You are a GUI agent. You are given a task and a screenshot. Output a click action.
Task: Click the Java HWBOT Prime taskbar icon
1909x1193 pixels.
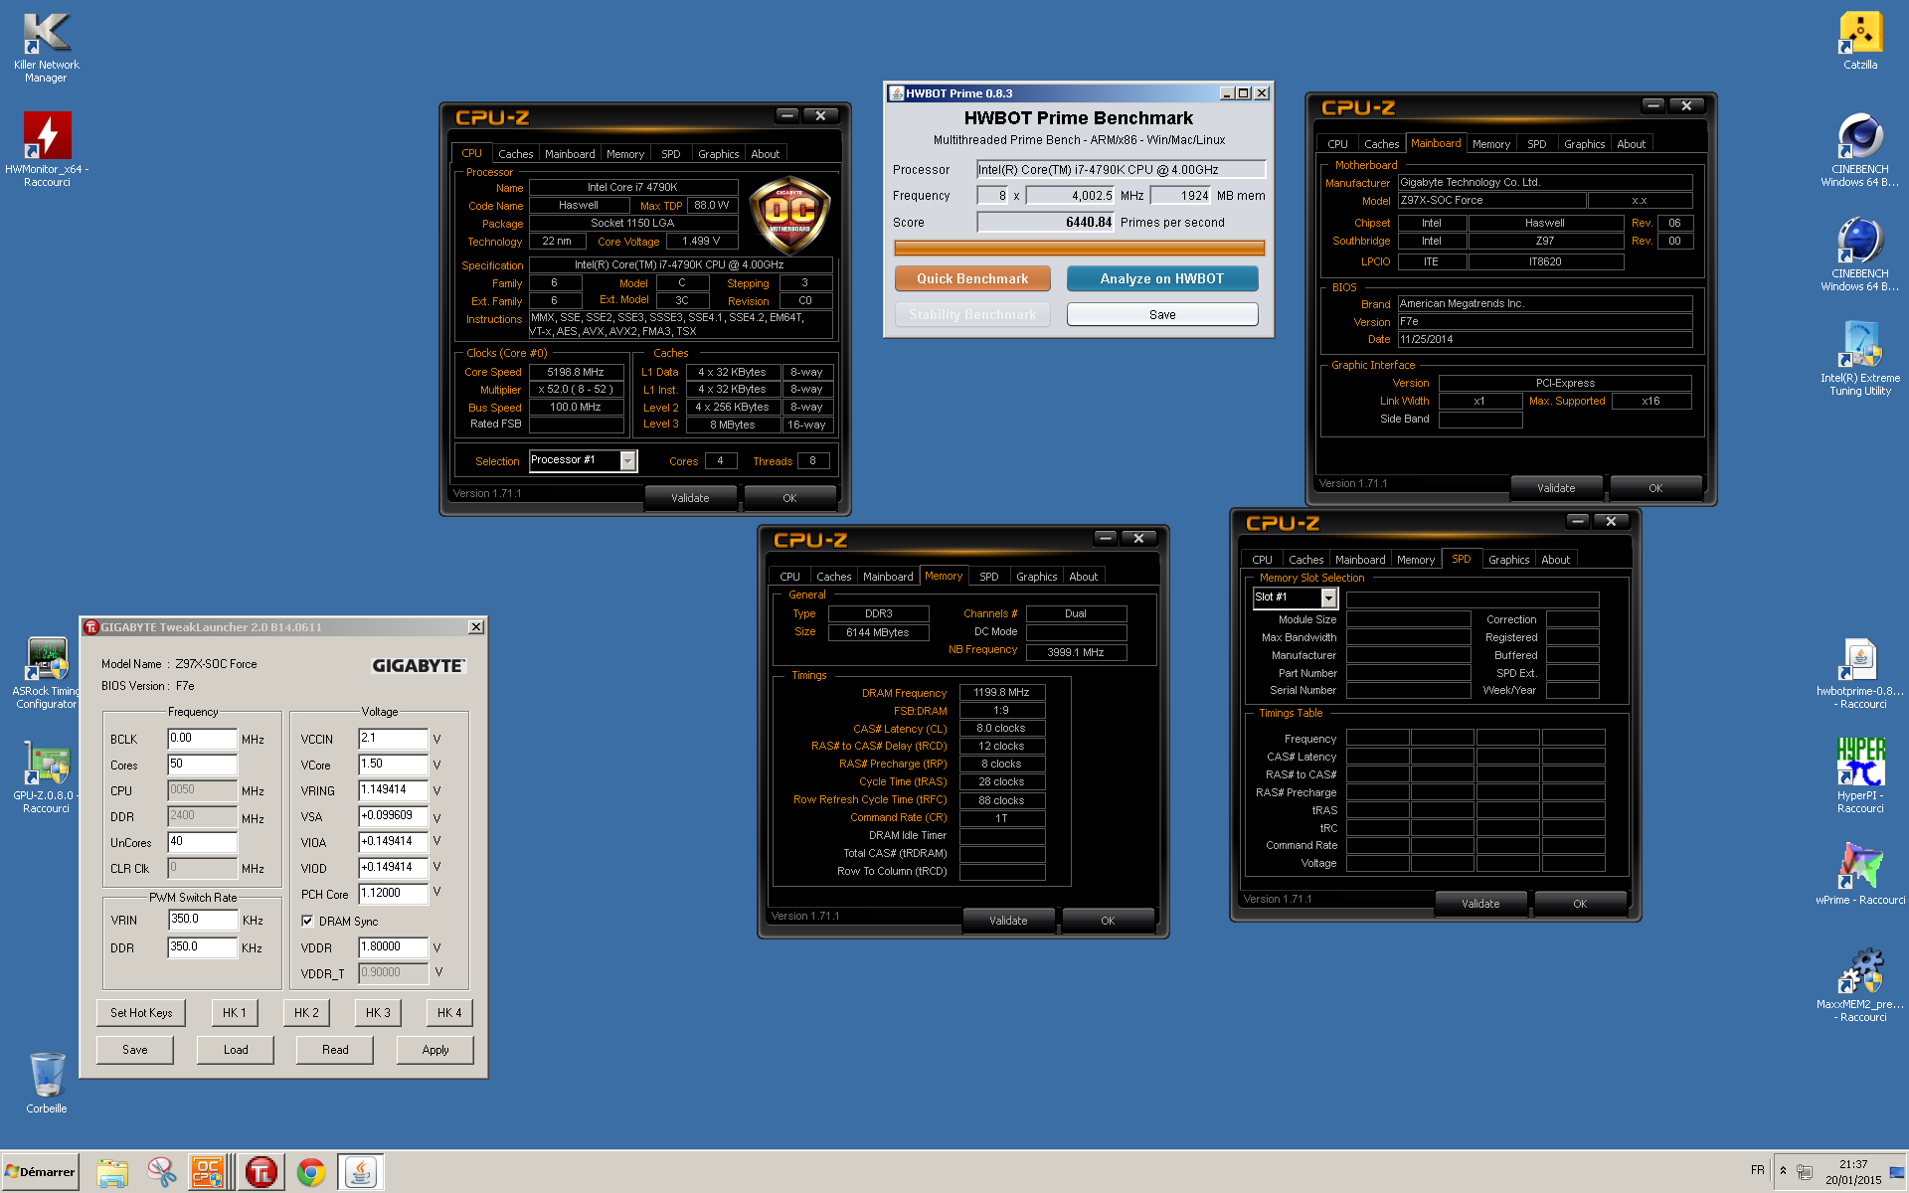360,1172
